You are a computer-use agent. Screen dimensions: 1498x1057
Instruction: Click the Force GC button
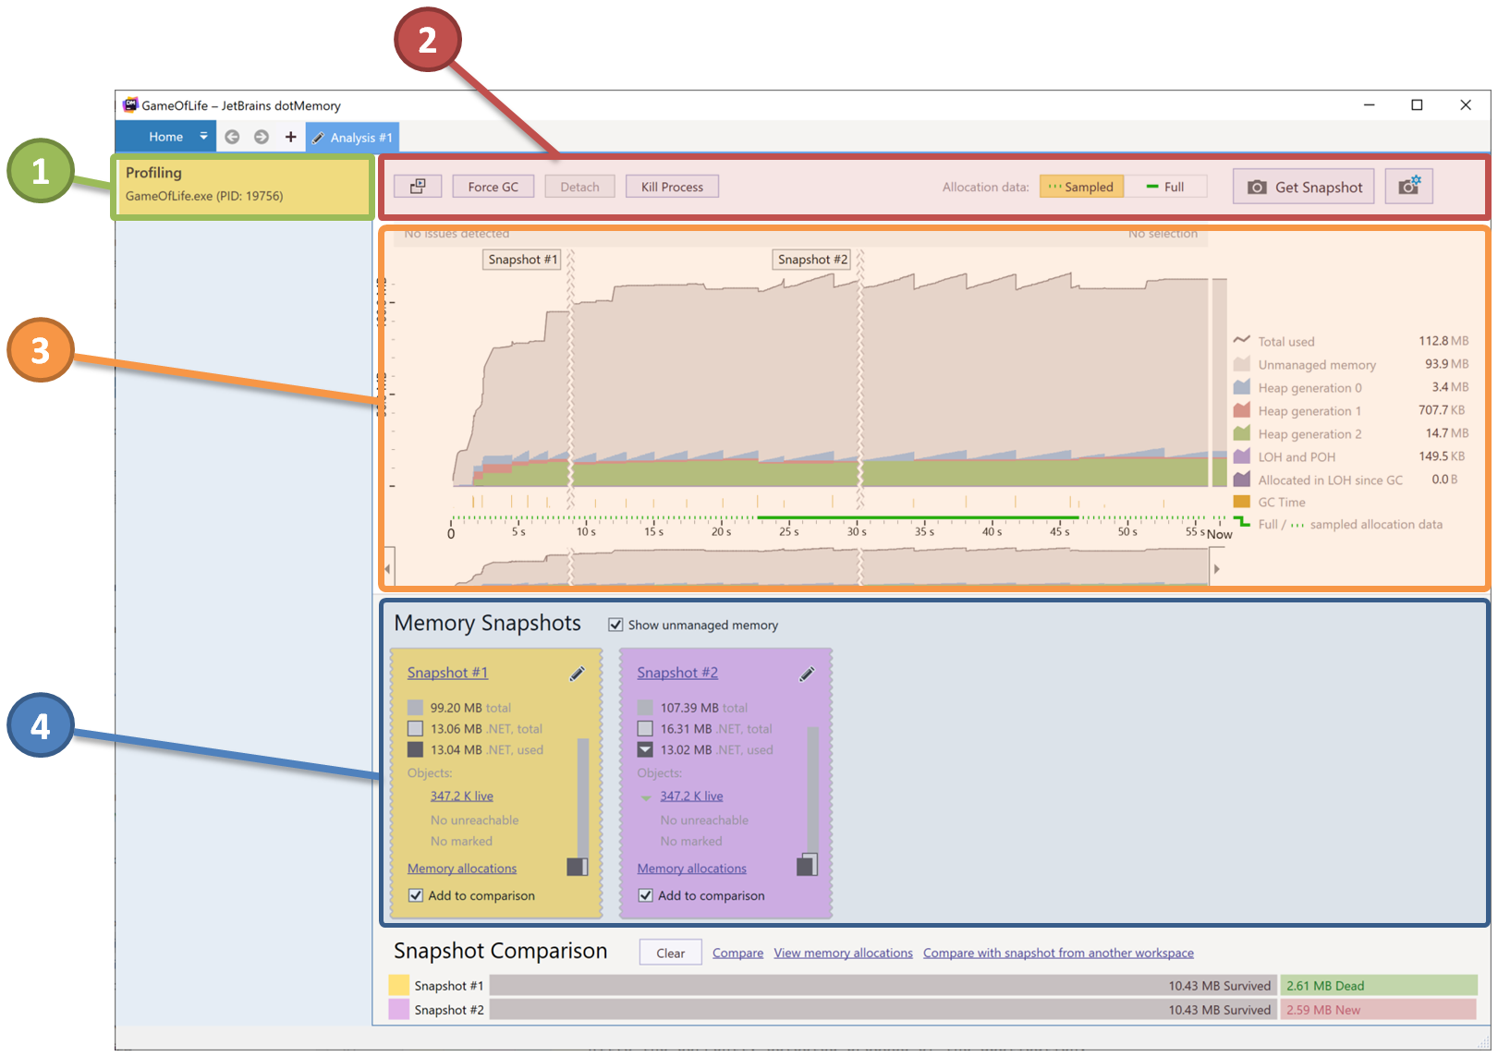(x=493, y=187)
